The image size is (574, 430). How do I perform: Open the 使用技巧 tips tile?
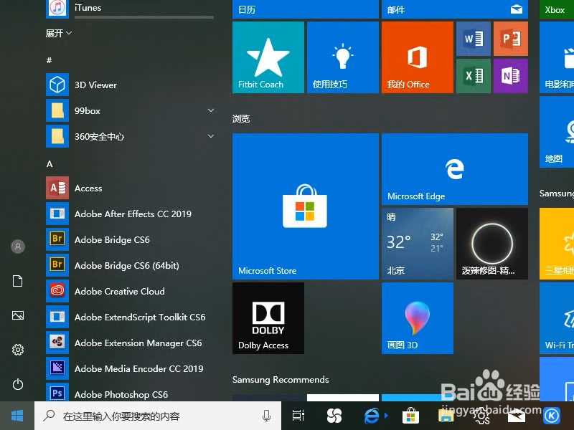[343, 57]
